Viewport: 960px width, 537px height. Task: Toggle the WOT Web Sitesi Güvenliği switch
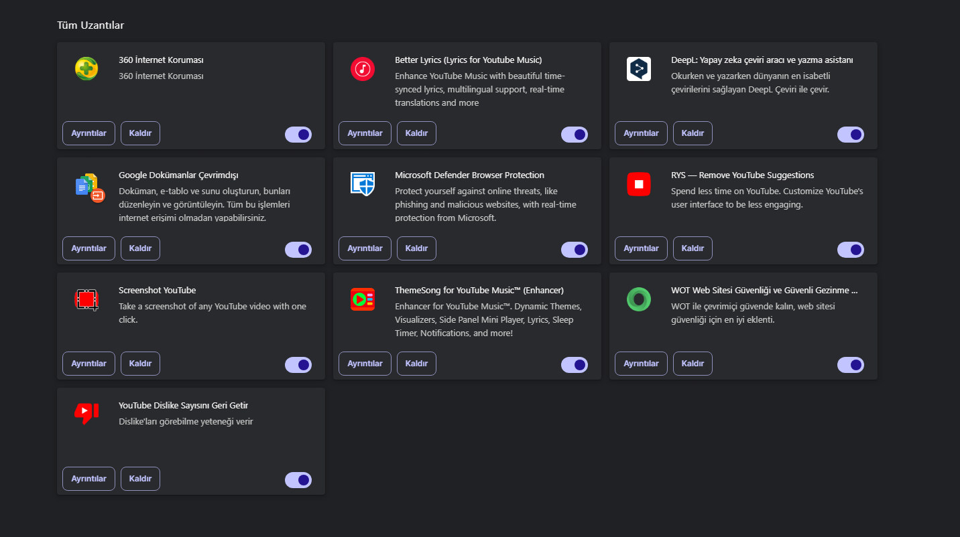[x=851, y=365]
